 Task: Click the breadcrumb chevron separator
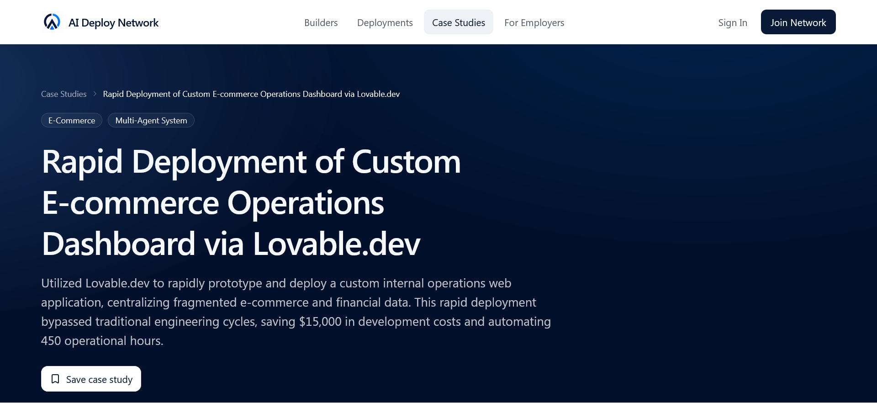tap(95, 94)
